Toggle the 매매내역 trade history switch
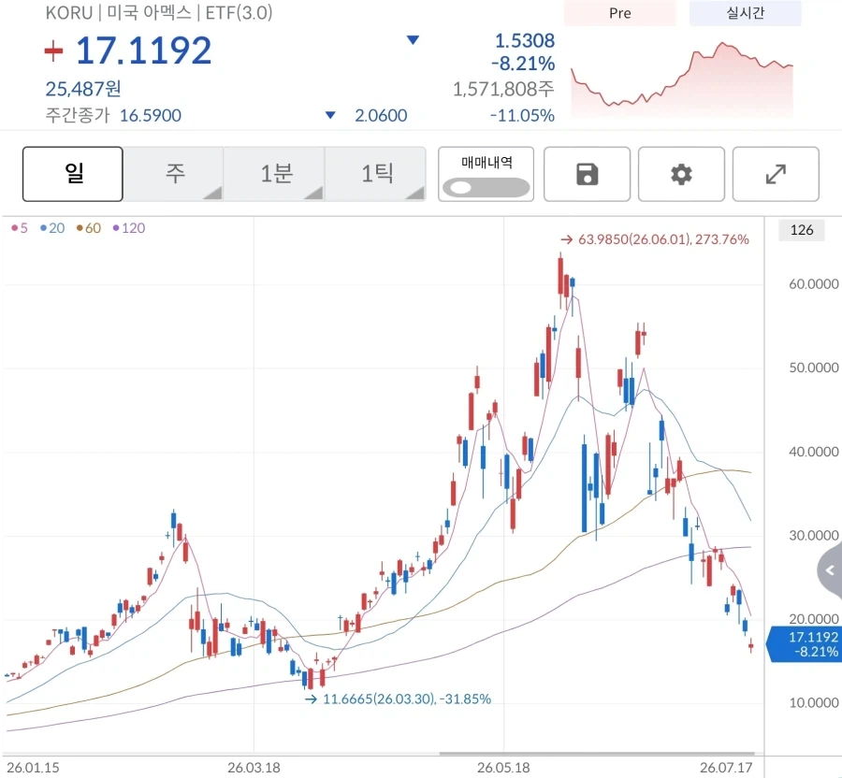 (486, 188)
